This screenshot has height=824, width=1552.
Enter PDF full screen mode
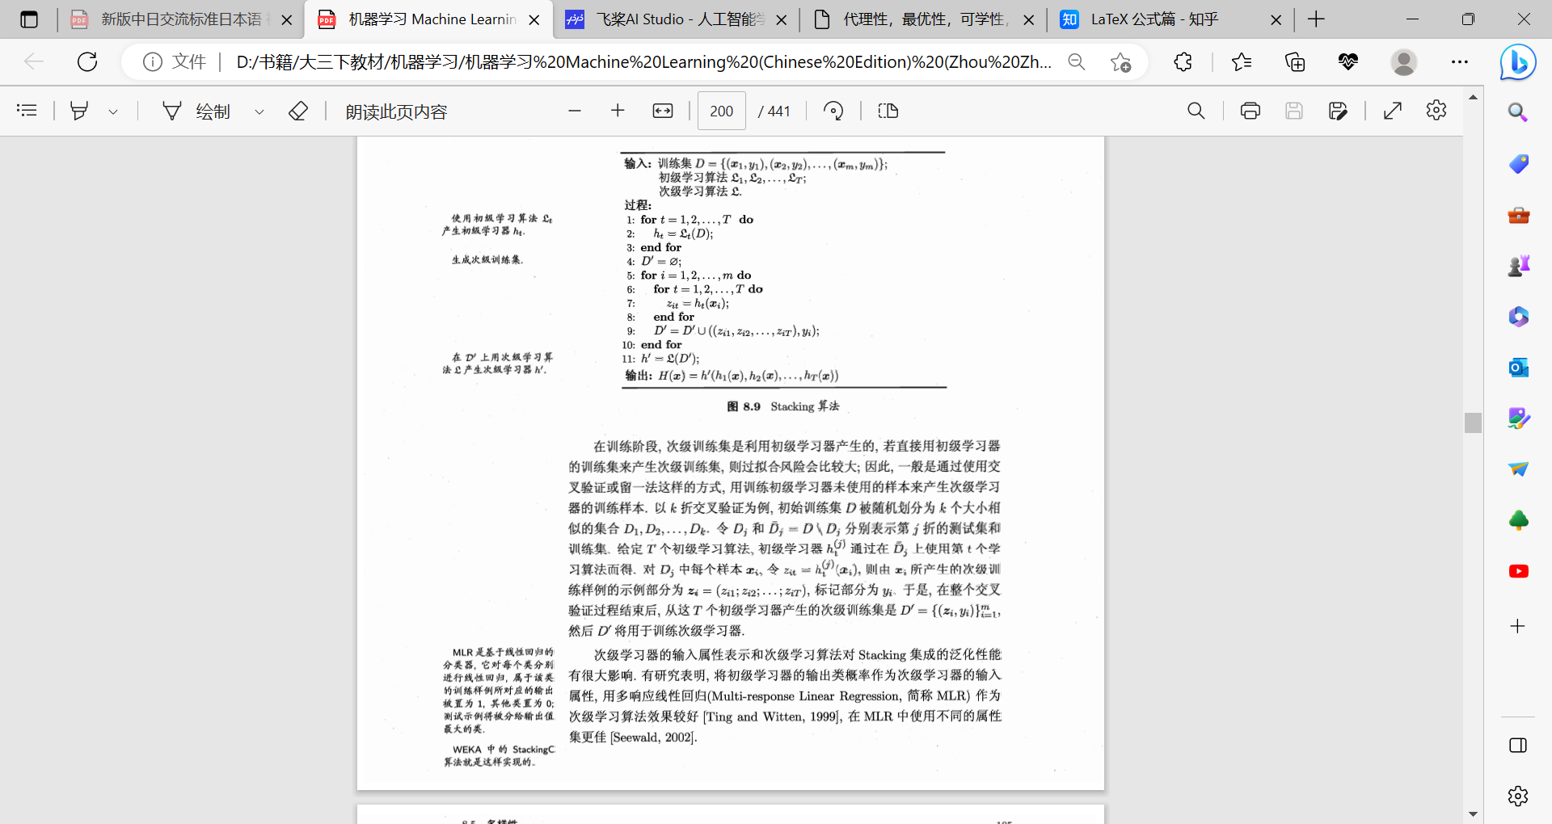(1392, 111)
